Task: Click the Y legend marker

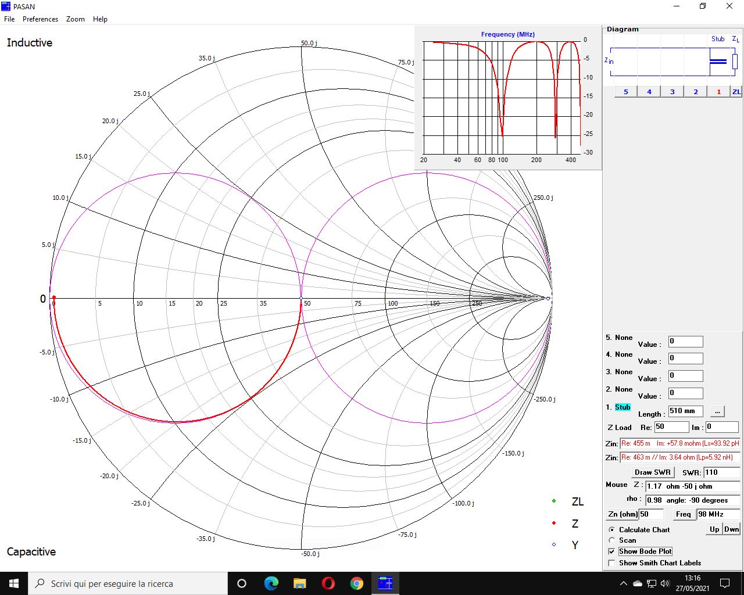Action: tap(554, 545)
